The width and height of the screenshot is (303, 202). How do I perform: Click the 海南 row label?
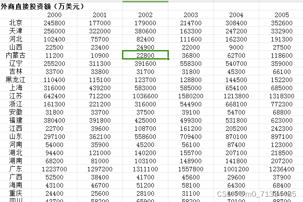(16, 185)
